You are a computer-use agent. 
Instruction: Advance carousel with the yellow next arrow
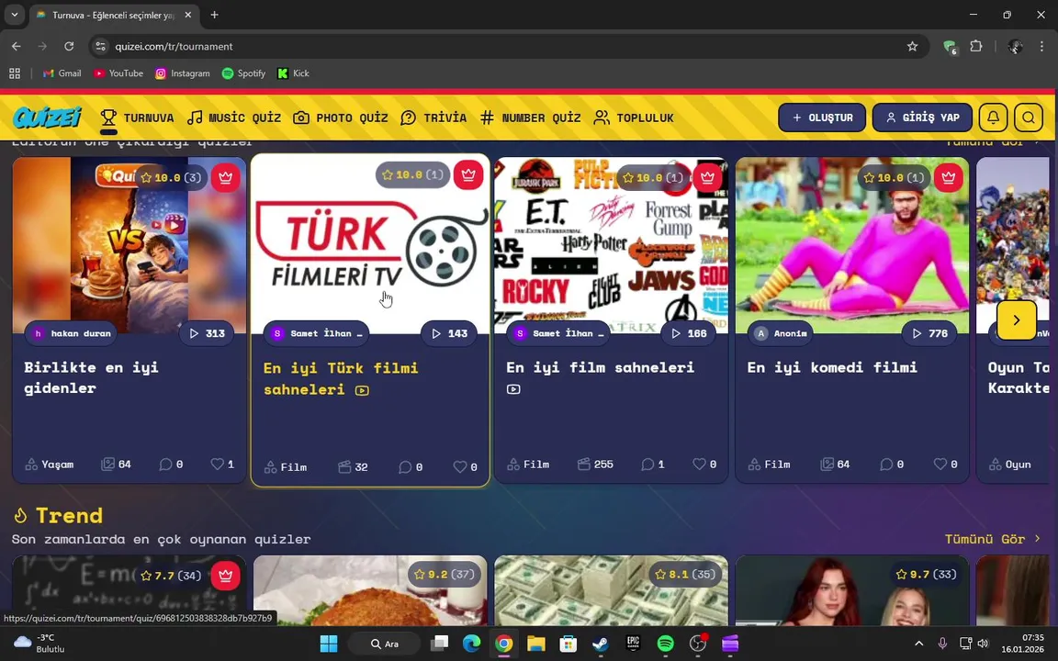1016,320
